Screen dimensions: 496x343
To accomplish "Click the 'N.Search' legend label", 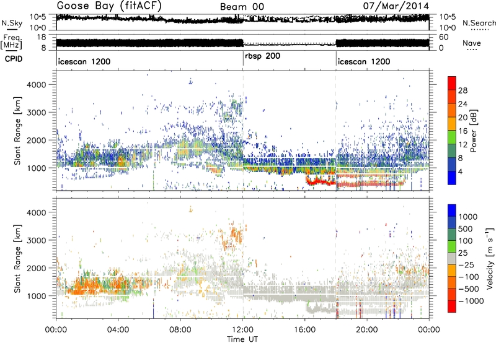I will tap(479, 23).
